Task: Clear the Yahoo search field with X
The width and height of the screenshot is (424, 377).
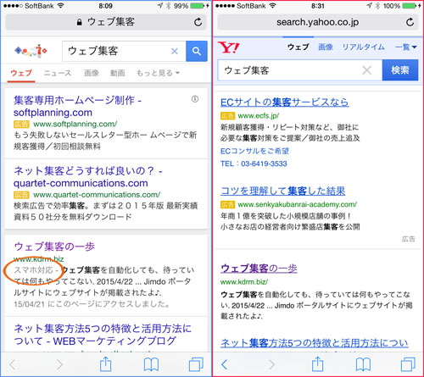Action: point(366,70)
